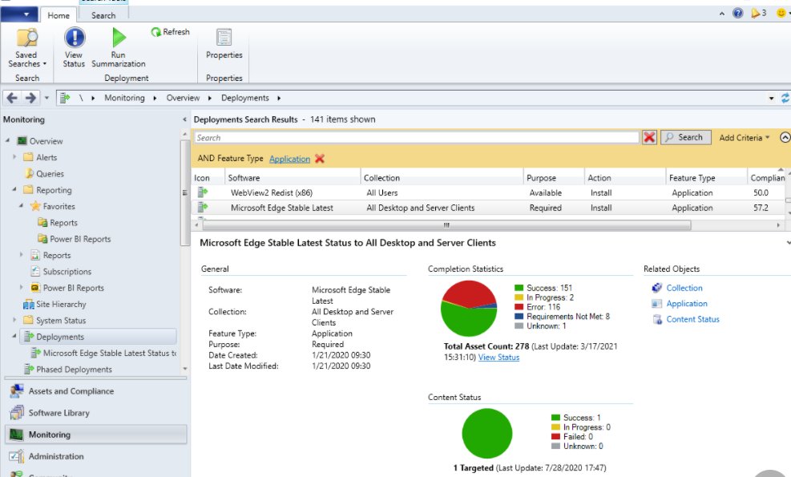Select Queries in the tree
The height and width of the screenshot is (477, 791).
tap(50, 174)
